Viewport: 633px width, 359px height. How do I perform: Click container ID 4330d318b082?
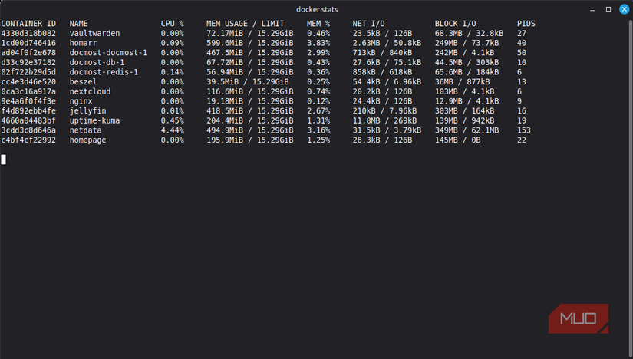(28, 33)
